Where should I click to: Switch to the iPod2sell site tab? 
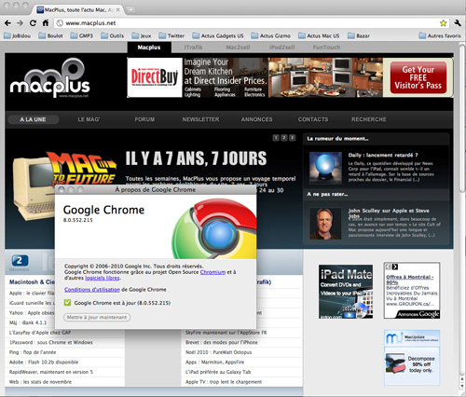point(282,48)
